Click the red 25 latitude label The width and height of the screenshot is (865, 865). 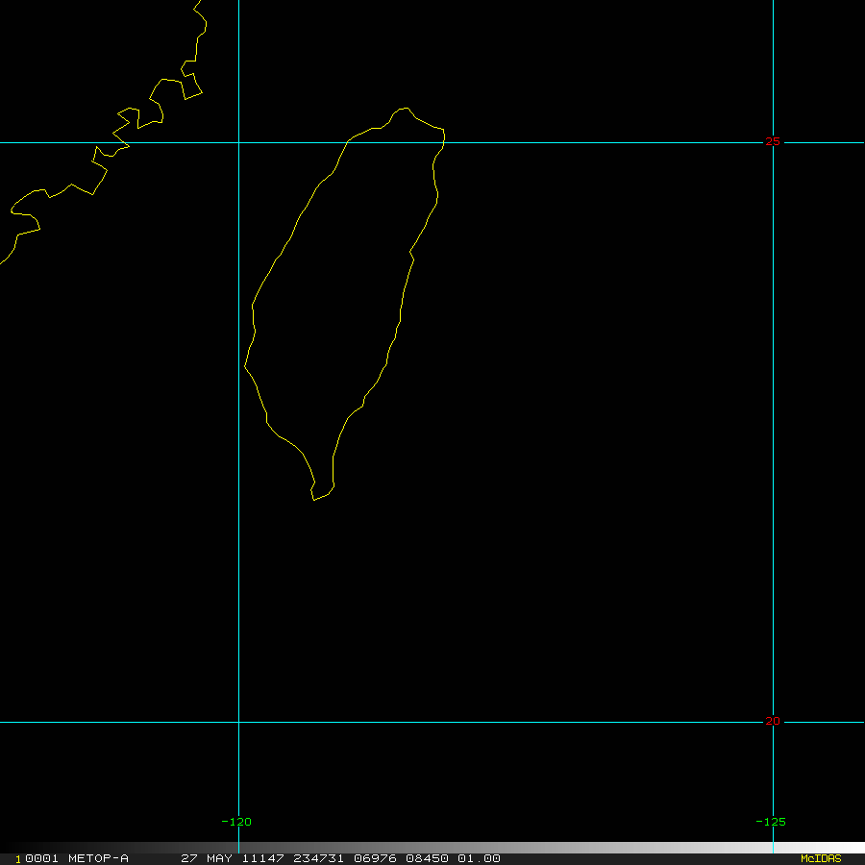click(773, 142)
